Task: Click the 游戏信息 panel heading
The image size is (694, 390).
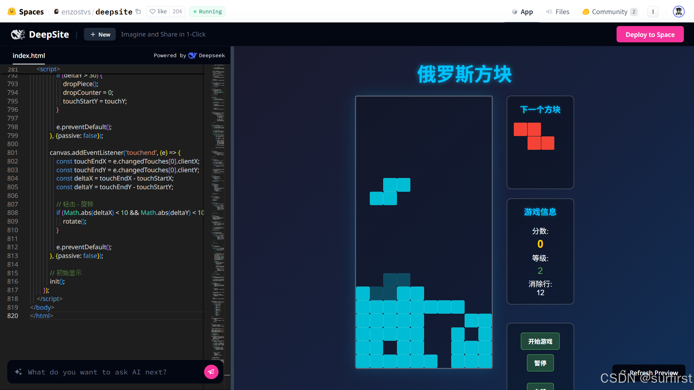Action: (540, 212)
